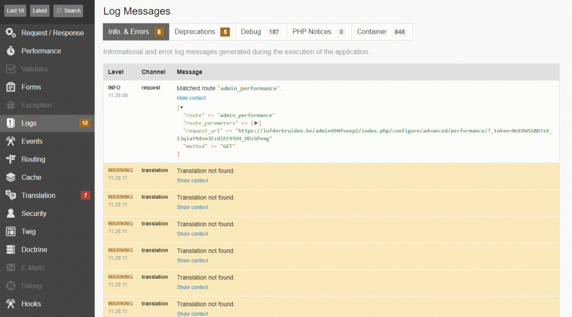Click the Cache layers icon
This screenshot has width=572, height=317.
tap(11, 178)
